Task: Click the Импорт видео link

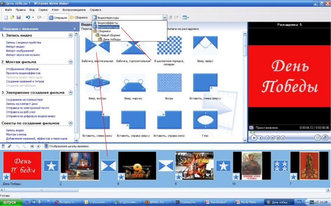Action: [15, 47]
